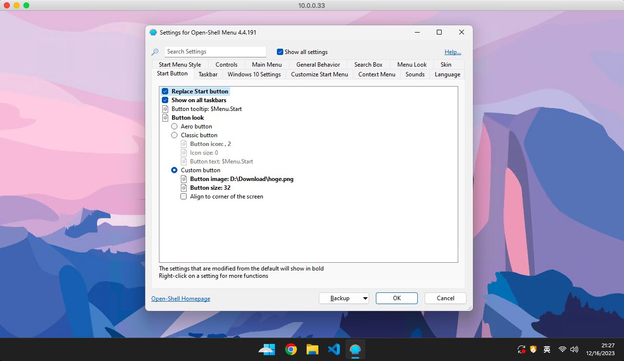Open the Backup dropdown arrow
This screenshot has width=624, height=361.
point(364,298)
